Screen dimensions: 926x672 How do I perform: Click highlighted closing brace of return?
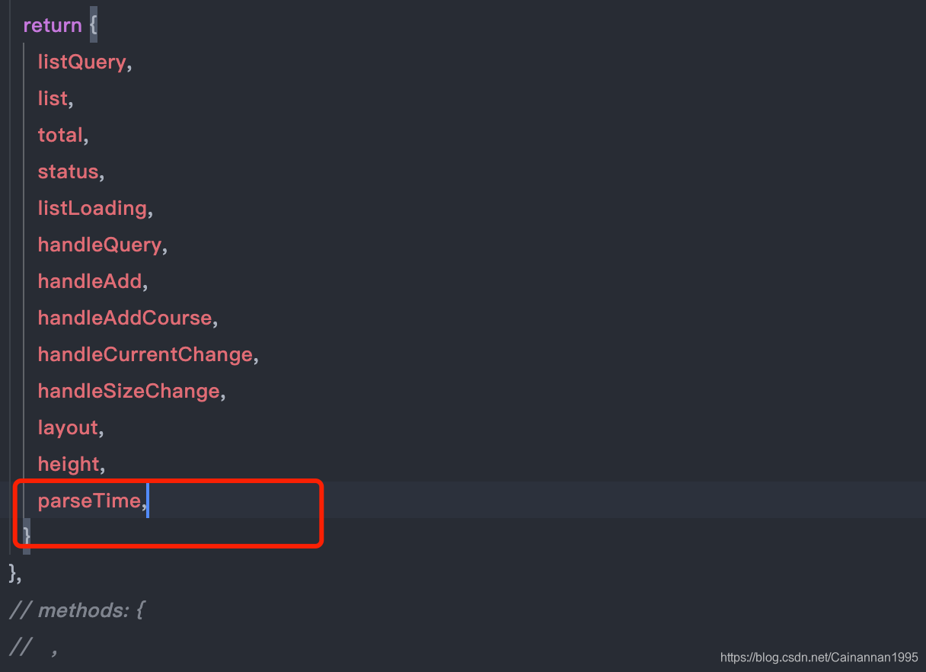click(x=27, y=536)
